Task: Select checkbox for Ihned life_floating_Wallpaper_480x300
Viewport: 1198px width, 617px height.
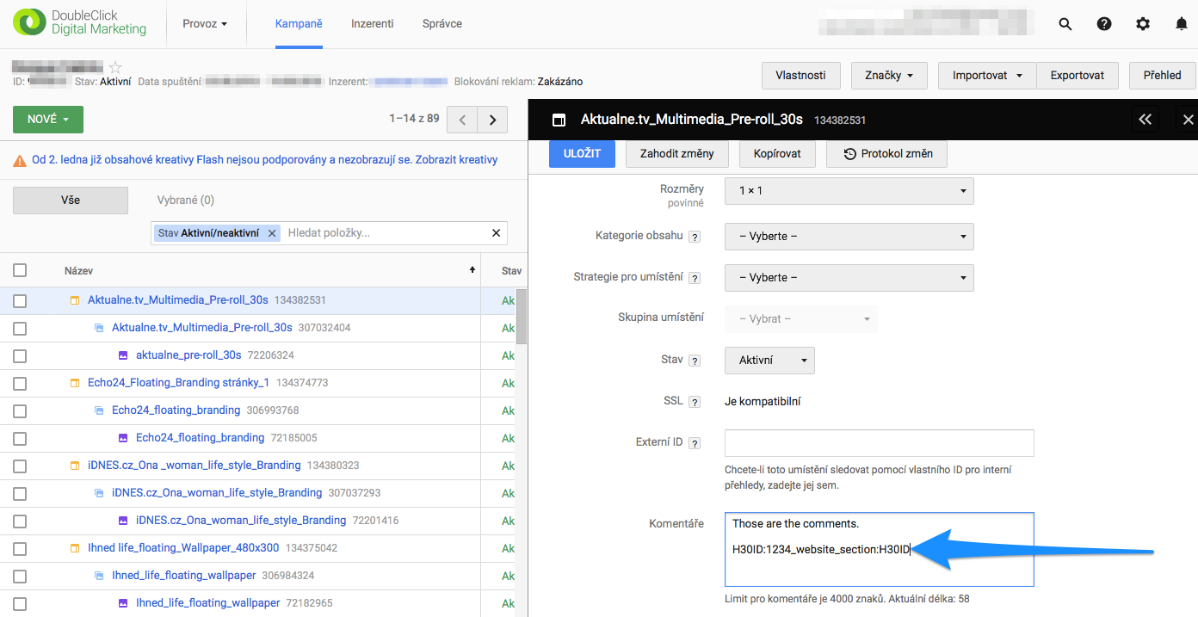Action: 20,548
